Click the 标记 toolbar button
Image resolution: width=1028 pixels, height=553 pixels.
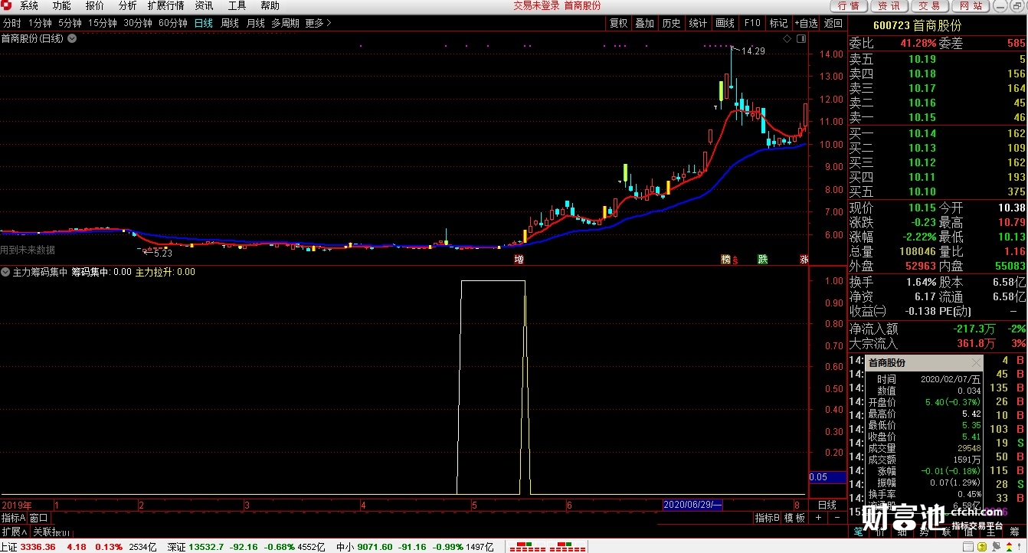[779, 23]
